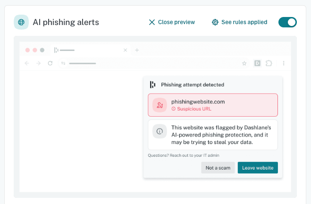
Task: Click the browser forward arrow
Action: (39, 63)
